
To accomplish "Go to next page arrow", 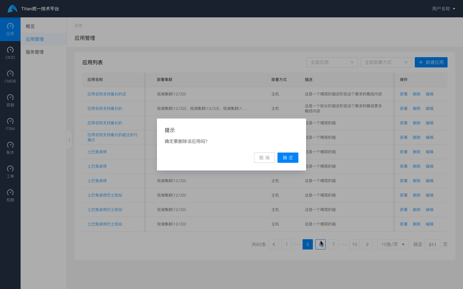I will (x=367, y=244).
